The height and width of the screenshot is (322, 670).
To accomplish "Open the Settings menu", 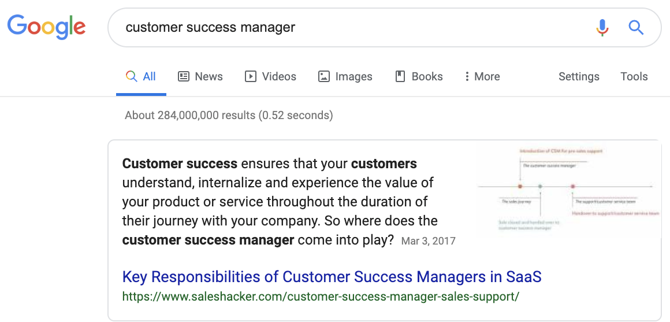I will pos(579,76).
